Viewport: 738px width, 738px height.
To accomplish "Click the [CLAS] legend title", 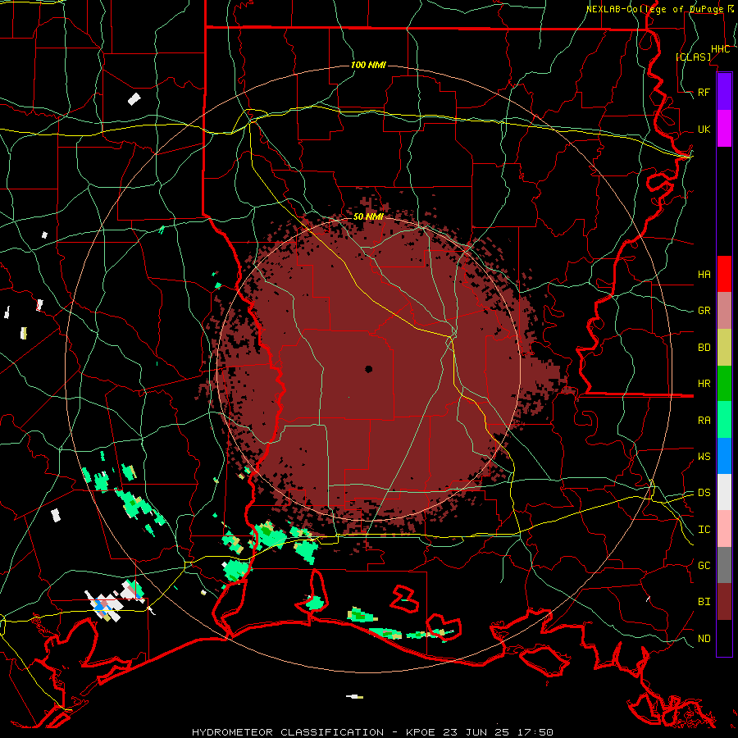I will click(x=693, y=57).
